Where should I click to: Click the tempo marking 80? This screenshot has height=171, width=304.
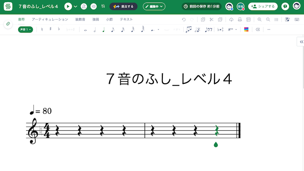[41, 110]
